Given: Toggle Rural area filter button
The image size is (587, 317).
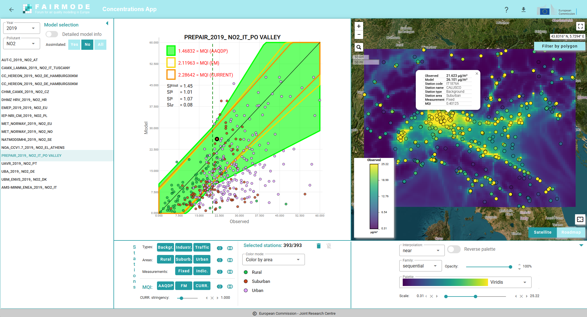Looking at the screenshot, I should point(166,259).
